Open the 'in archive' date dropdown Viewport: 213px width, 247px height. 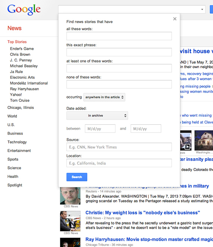click(97, 116)
